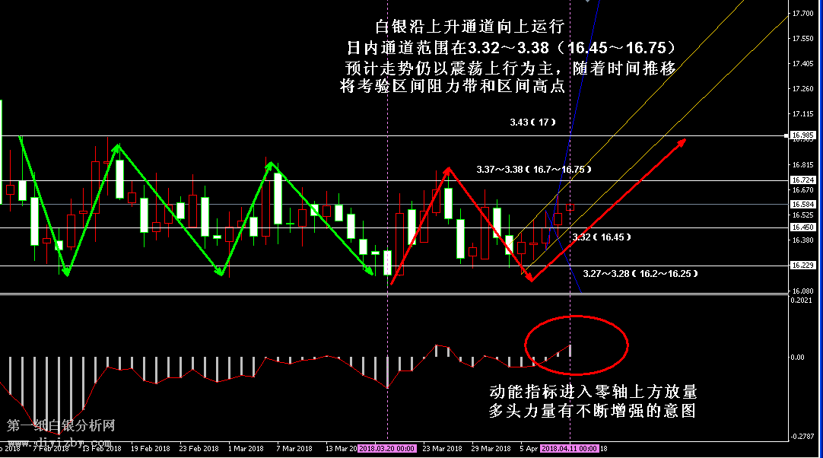
Task: Click the 19 Feb 2018 date label
Action: click(x=148, y=449)
